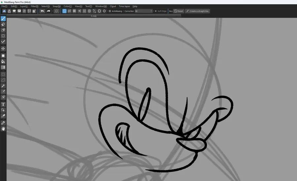Select the dotted Eraser tool
The width and height of the screenshot is (297, 181).
click(x=3, y=30)
